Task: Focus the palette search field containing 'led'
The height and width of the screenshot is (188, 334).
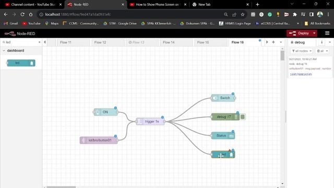Action: (x=21, y=42)
